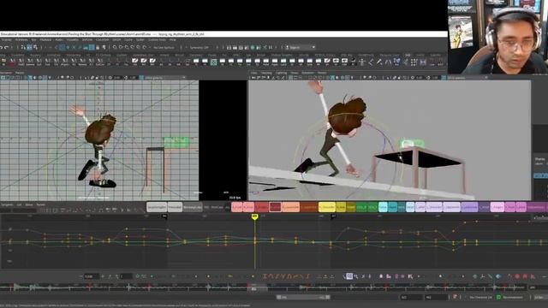Select by component type mode icon
This screenshot has width=548, height=308.
(35, 47)
